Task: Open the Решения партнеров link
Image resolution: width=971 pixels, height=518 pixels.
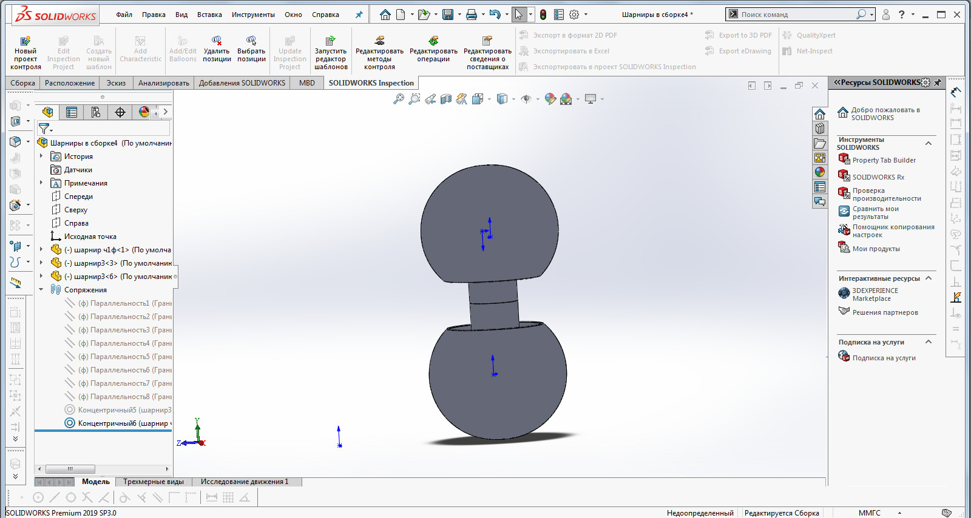Action: [885, 312]
